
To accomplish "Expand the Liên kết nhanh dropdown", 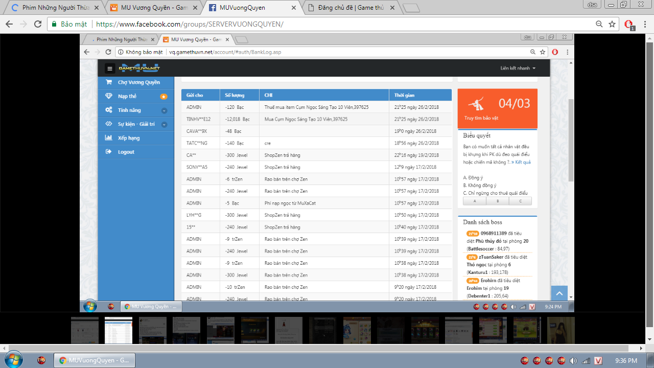I will pyautogui.click(x=518, y=68).
